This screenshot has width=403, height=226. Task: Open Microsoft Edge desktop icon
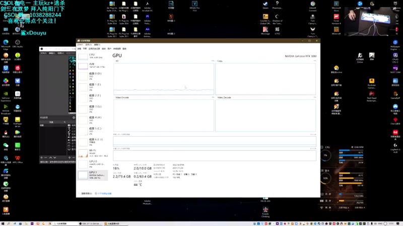coord(6,44)
